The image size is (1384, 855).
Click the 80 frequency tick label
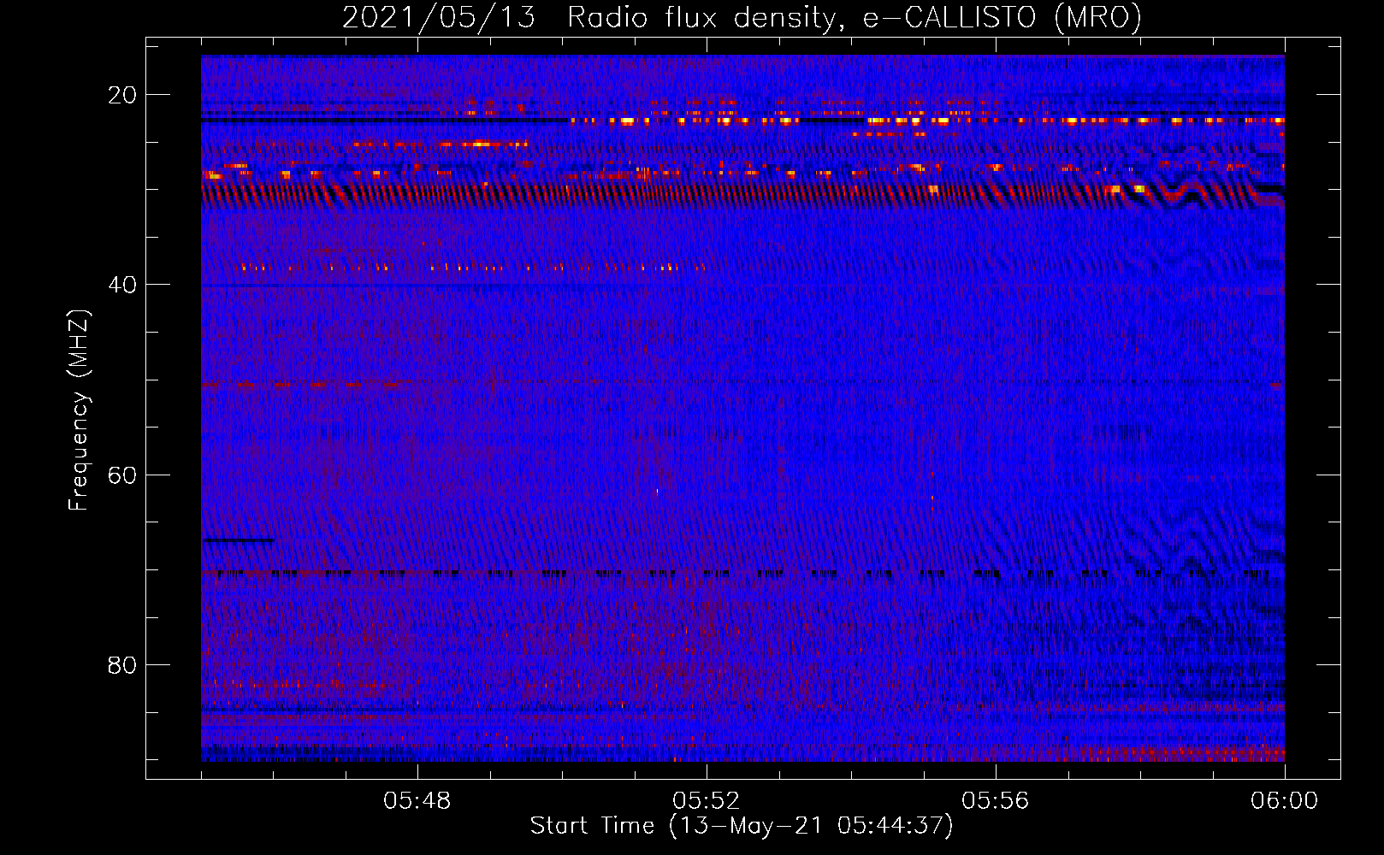(122, 665)
